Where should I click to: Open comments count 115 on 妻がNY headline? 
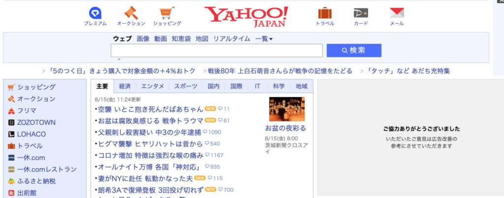pos(215,178)
